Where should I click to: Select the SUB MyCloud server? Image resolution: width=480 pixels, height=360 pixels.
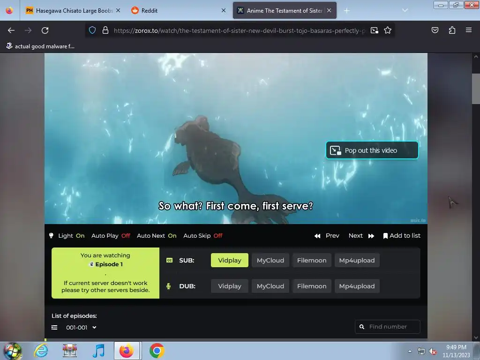click(270, 260)
